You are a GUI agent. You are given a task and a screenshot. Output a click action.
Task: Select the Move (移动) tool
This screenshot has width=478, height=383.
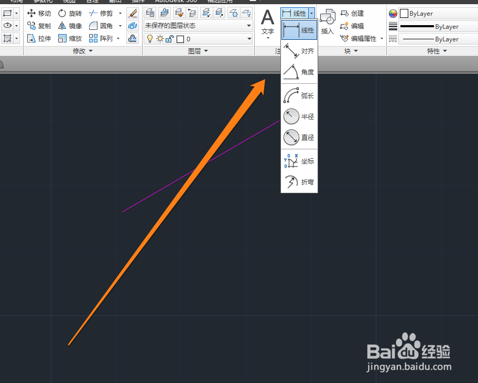click(x=39, y=14)
